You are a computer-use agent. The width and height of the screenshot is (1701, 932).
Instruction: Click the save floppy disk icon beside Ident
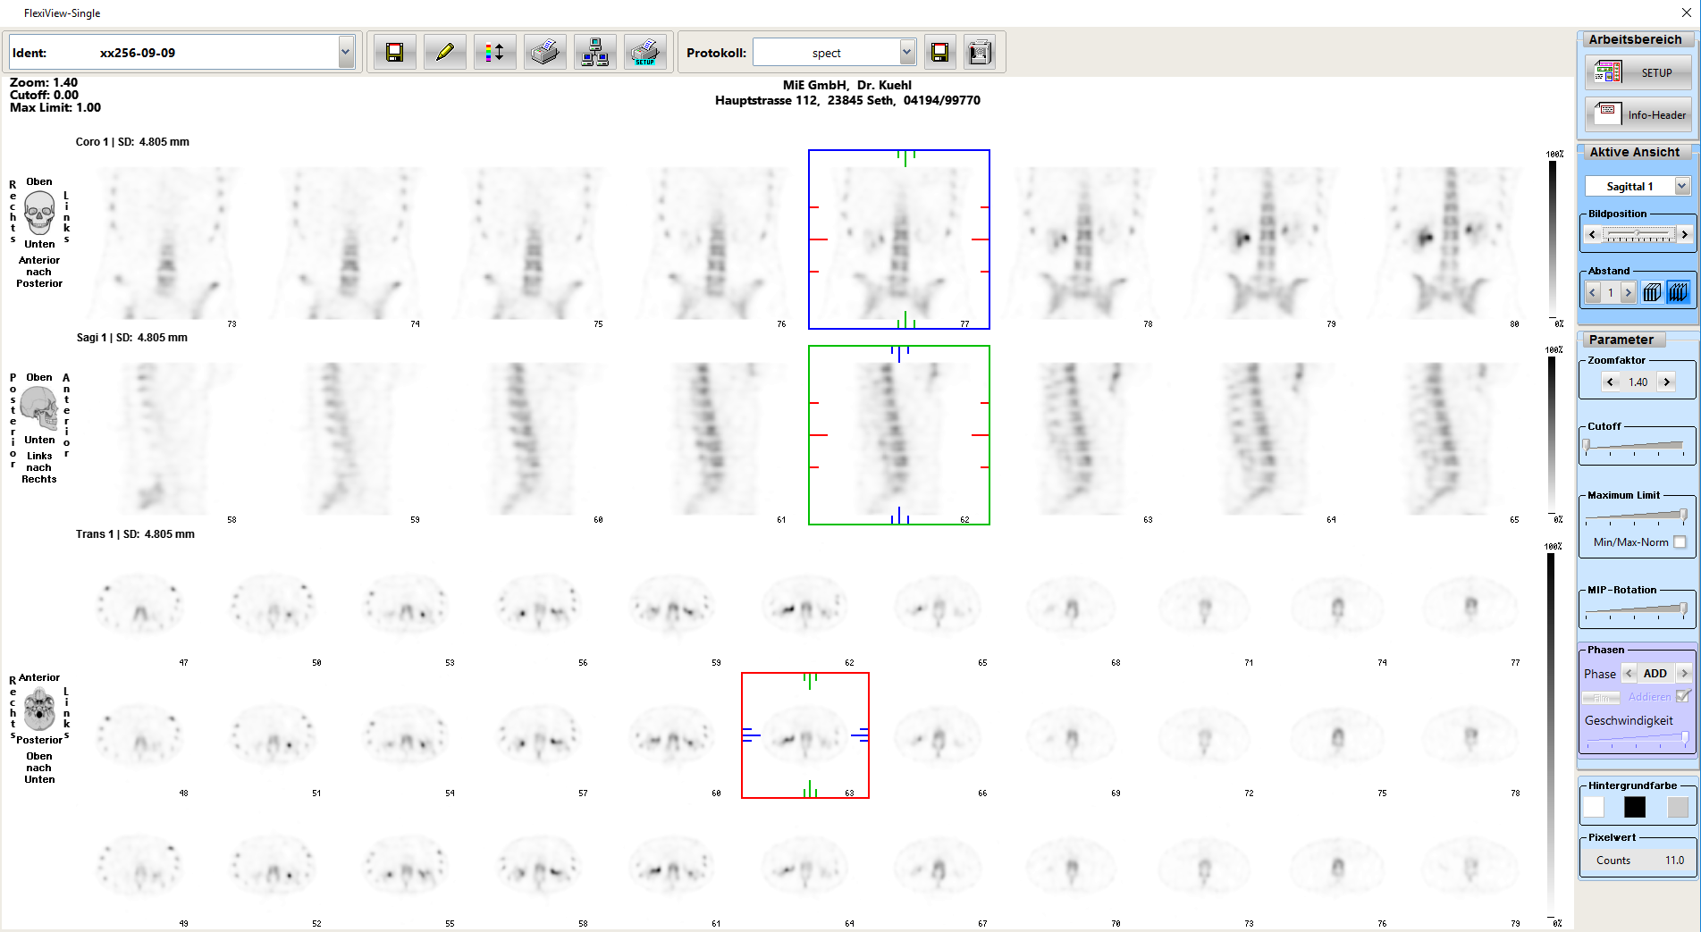pyautogui.click(x=394, y=53)
